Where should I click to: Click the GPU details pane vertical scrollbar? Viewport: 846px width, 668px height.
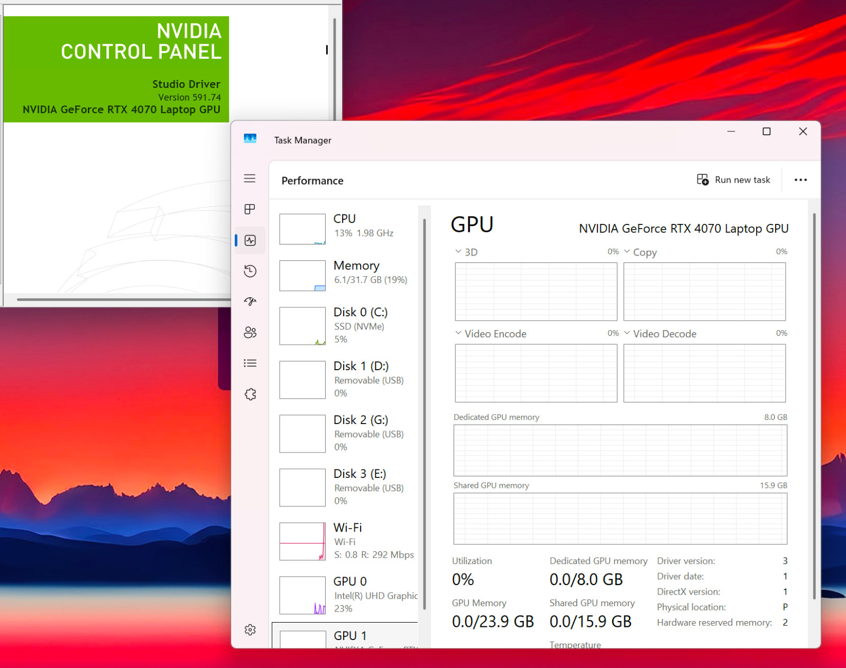point(814,406)
